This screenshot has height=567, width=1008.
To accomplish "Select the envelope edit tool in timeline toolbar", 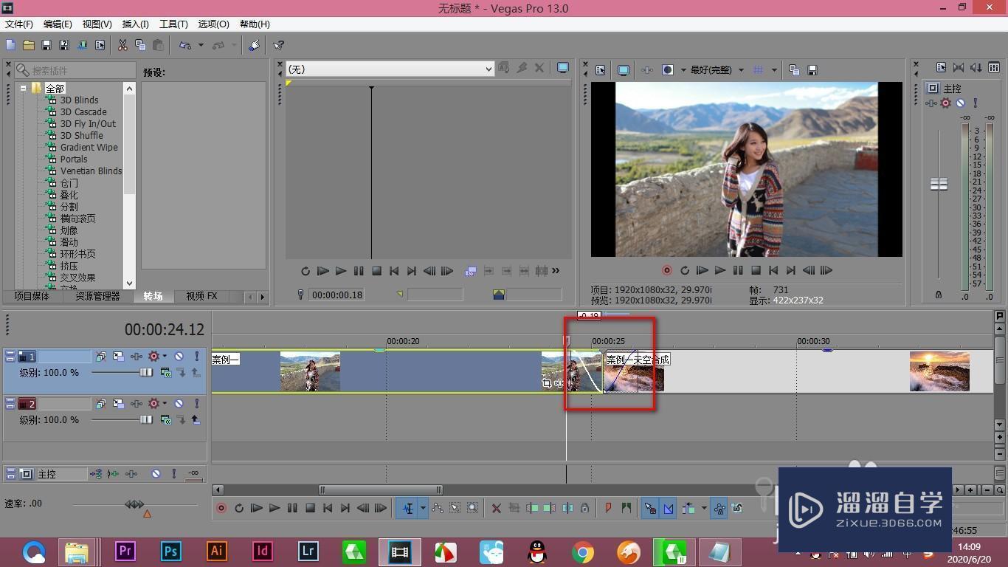I will (x=438, y=508).
